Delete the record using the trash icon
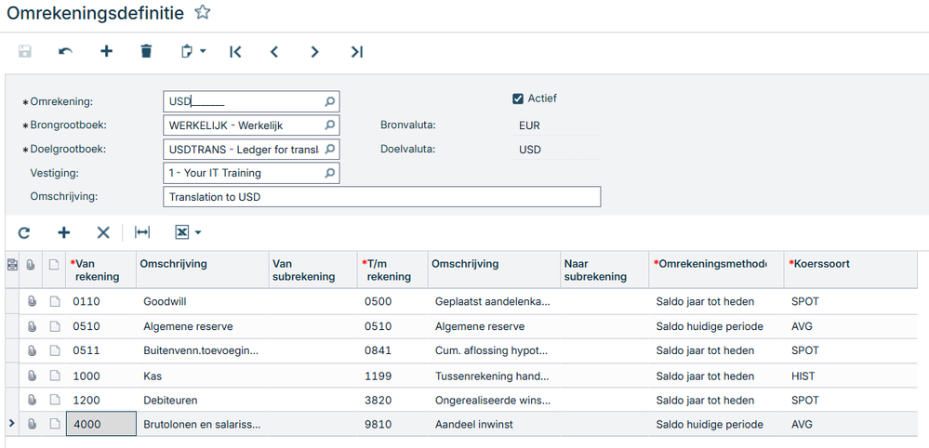The image size is (929, 448). tap(146, 52)
